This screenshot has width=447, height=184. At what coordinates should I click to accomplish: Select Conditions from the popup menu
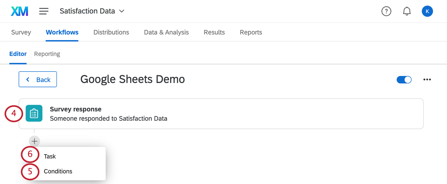58,171
